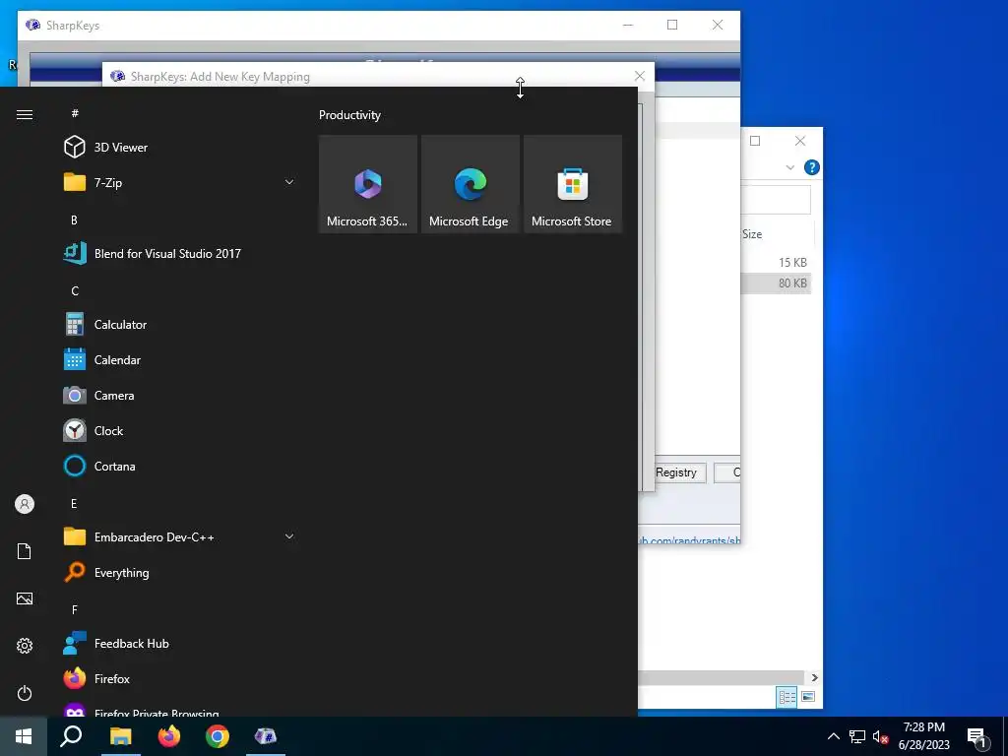Open the Documents shortcut icon
The width and height of the screenshot is (1008, 756).
pyautogui.click(x=25, y=551)
